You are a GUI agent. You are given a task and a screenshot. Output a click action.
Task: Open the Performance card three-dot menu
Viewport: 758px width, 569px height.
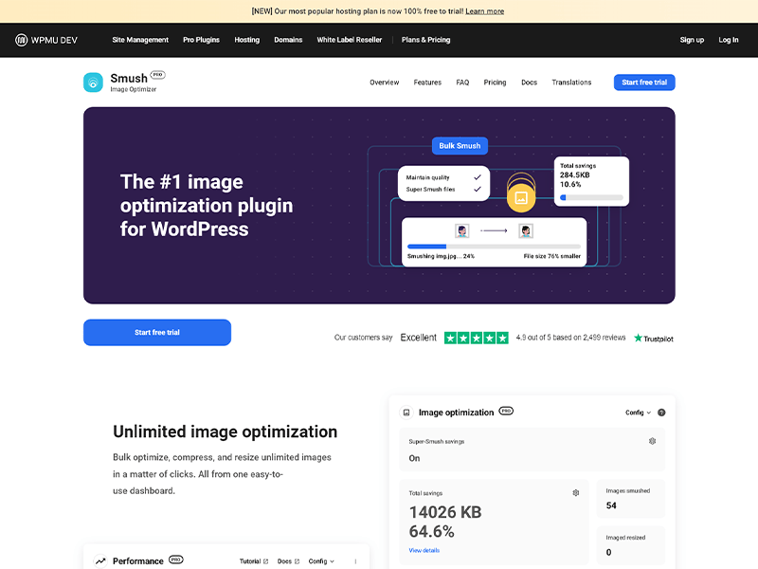356,561
